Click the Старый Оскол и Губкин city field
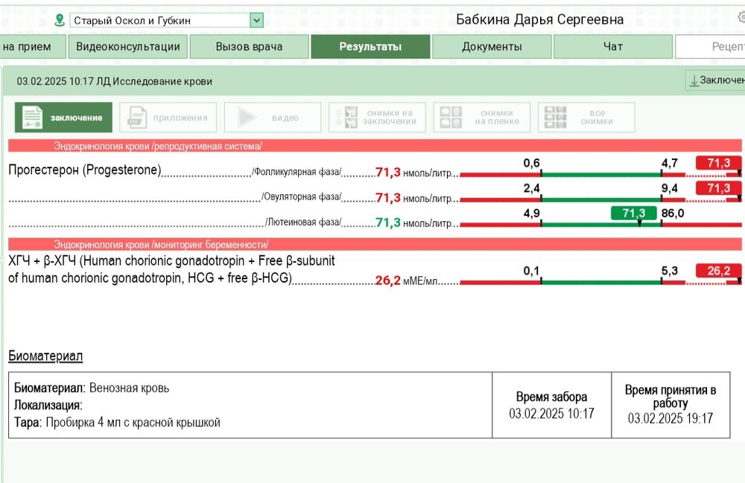The image size is (745, 483). [159, 20]
